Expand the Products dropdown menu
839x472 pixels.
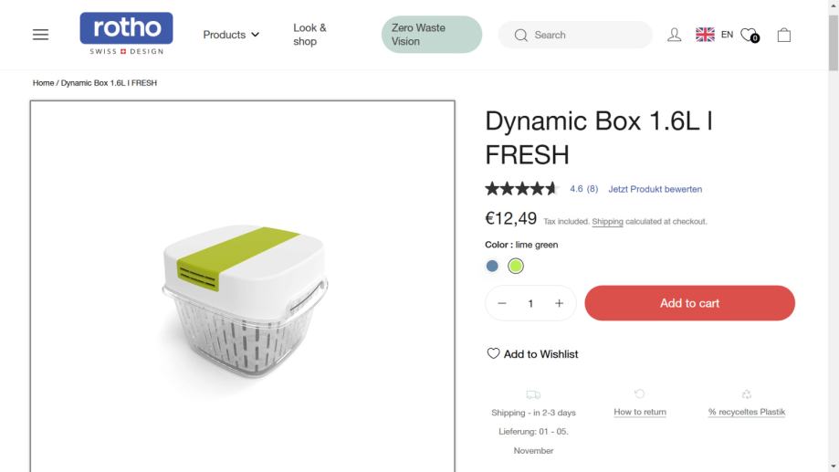click(x=231, y=35)
